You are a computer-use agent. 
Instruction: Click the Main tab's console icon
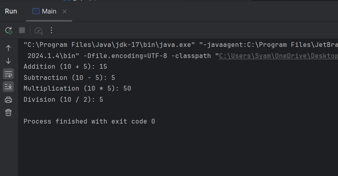(x=36, y=11)
